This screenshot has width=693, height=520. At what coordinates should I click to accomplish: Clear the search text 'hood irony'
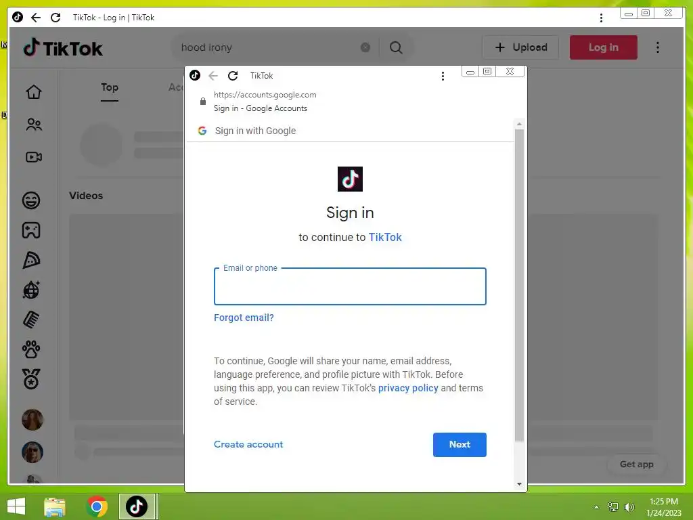tap(365, 47)
